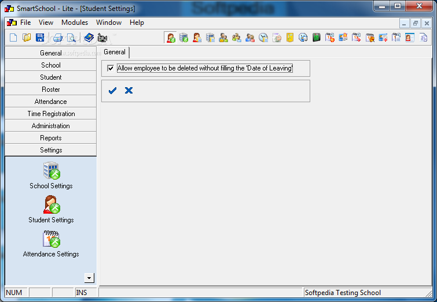Click the green blackboard toolbar icon
Image resolution: width=437 pixels, height=302 pixels.
(317, 38)
